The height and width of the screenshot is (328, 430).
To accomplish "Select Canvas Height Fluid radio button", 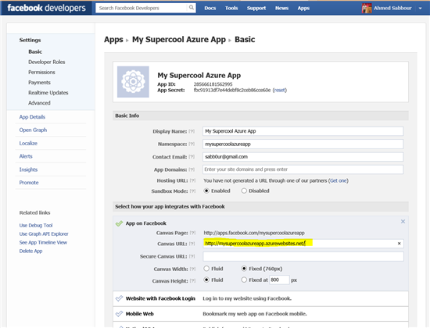I will pos(206,280).
